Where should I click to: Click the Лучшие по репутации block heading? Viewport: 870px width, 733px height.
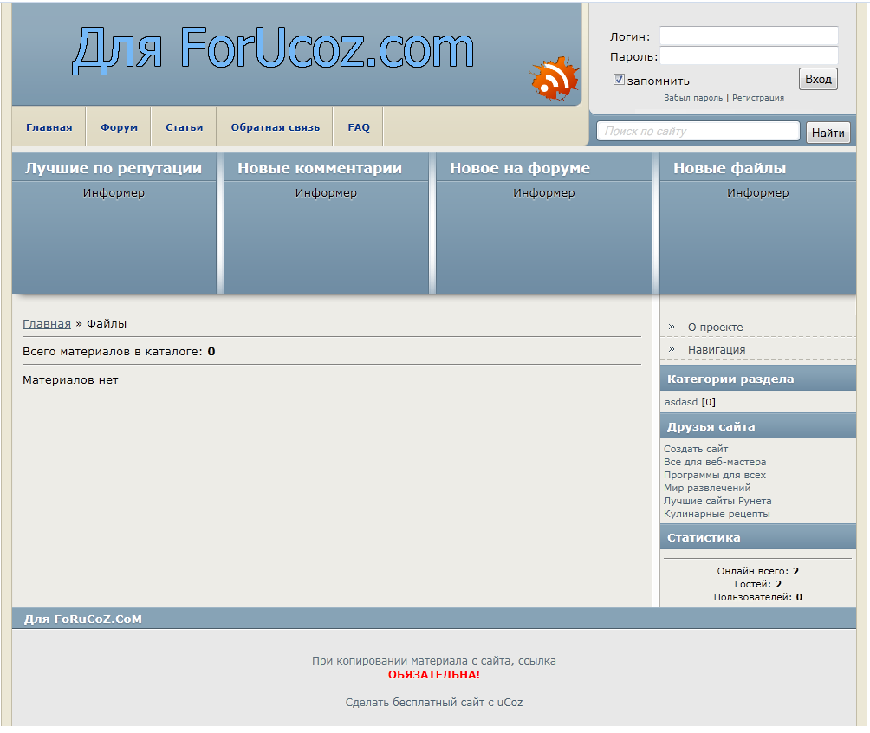coord(114,168)
